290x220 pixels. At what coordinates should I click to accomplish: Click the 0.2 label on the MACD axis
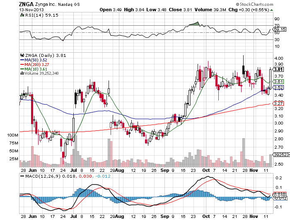(279, 178)
